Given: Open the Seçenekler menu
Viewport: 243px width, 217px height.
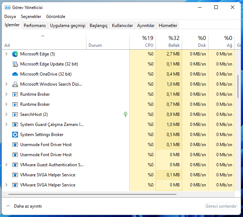Looking at the screenshot, I should pos(31,17).
